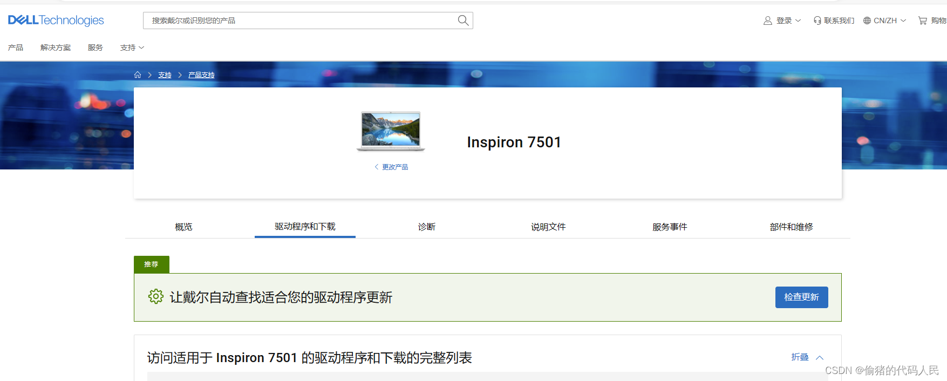Select the 驱动程序和下载 tab
Screen dimensions: 947x381
pos(305,227)
